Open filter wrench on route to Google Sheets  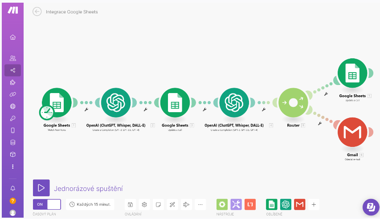(326, 94)
